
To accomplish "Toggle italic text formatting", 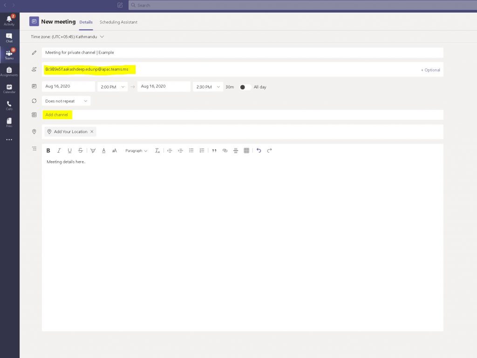I will (x=59, y=150).
